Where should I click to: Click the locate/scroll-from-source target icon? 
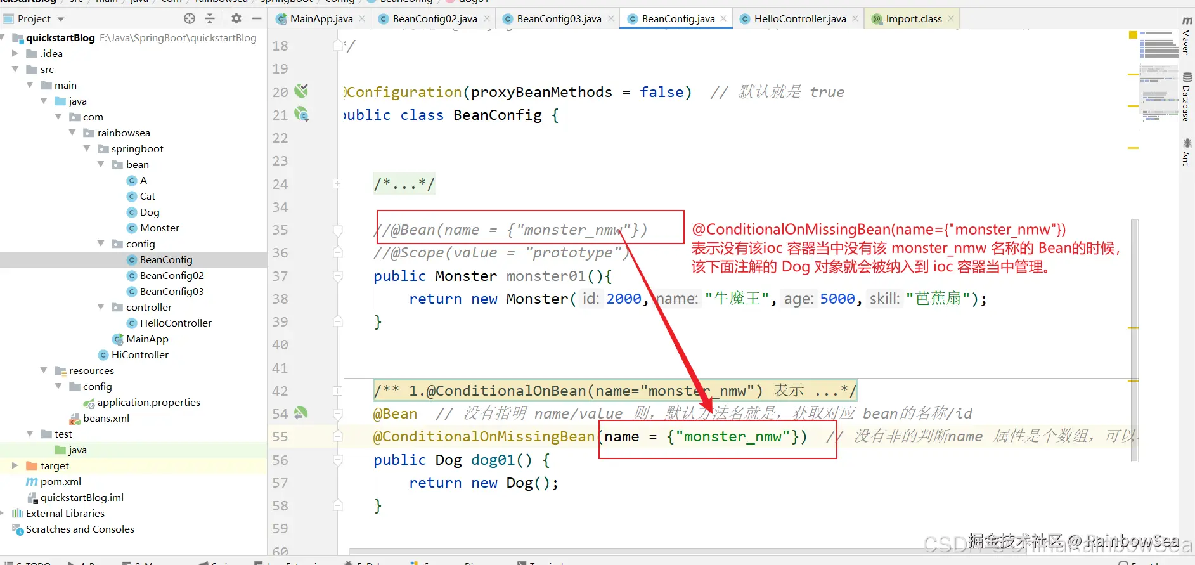[190, 18]
